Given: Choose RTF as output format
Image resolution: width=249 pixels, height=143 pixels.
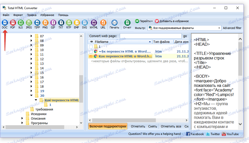Looking at the screenshot, I should click(69, 24).
